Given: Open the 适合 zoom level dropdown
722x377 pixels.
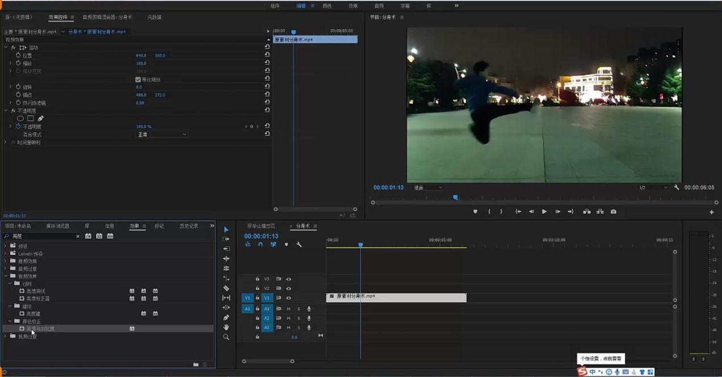Looking at the screenshot, I should [428, 187].
